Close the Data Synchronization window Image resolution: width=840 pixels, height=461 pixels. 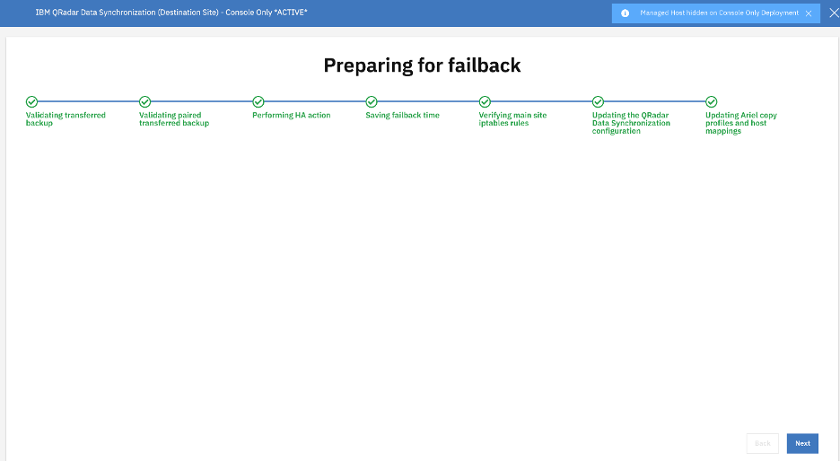834,13
